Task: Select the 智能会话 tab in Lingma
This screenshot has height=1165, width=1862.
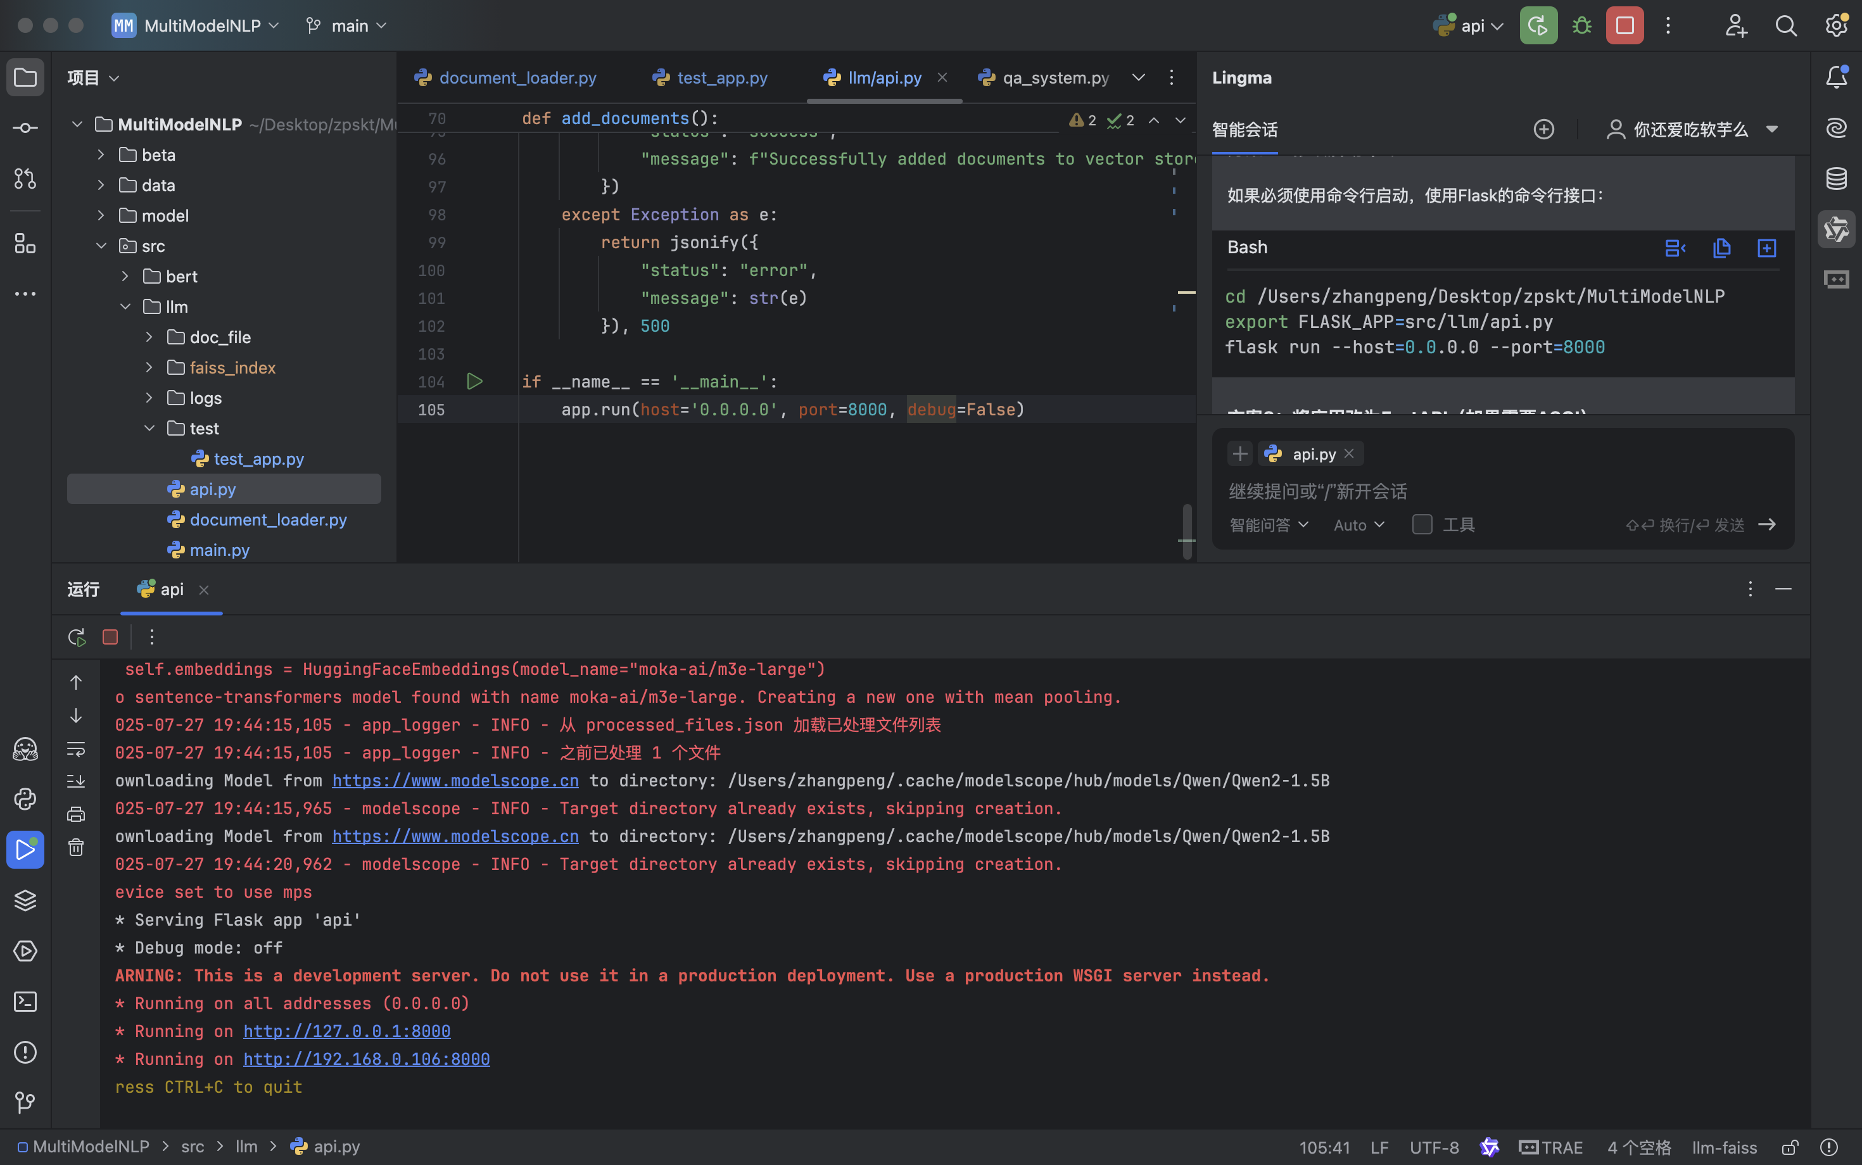Action: coord(1244,129)
